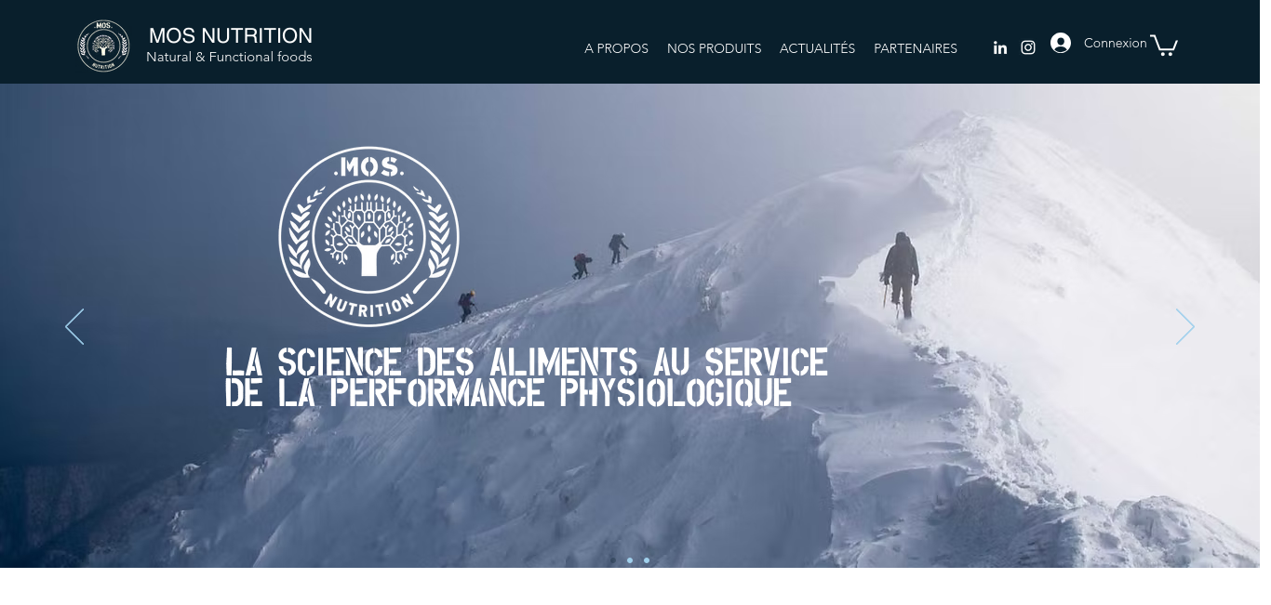Open the NOS PRODUITS menu
This screenshot has width=1271, height=605.
[x=714, y=48]
